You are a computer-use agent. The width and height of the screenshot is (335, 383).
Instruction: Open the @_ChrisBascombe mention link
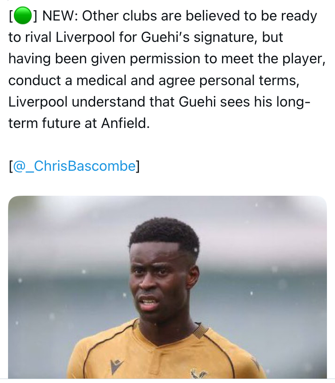click(x=74, y=166)
